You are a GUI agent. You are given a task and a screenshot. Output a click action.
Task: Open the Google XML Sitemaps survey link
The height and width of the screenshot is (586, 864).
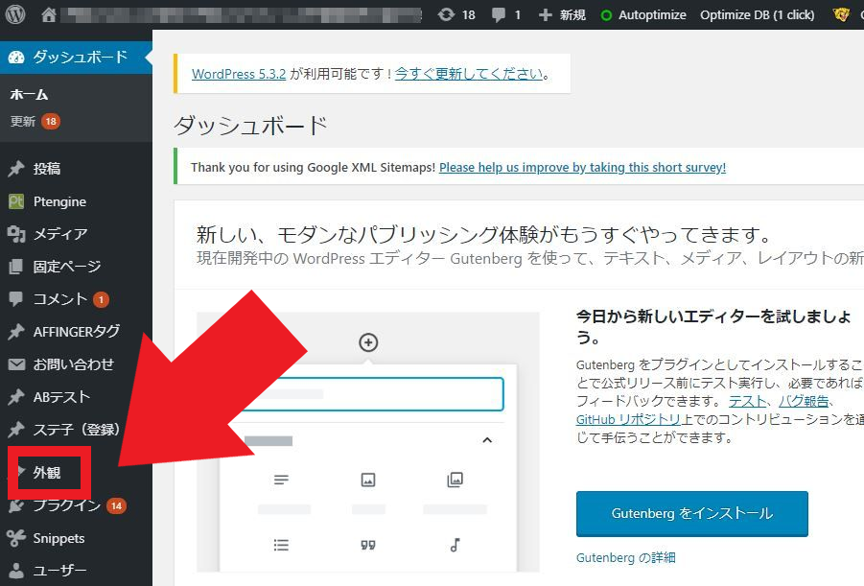pyautogui.click(x=582, y=168)
